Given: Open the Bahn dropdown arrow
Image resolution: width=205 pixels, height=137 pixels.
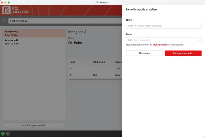Looking at the screenshot, I should (x=199, y=40).
